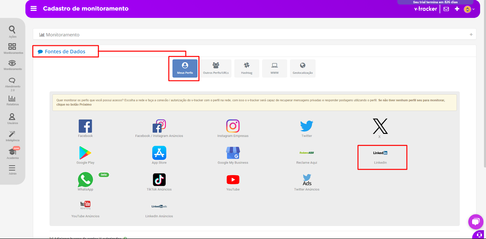Click the v-tracker logo
The image size is (486, 239).
(x=426, y=9)
